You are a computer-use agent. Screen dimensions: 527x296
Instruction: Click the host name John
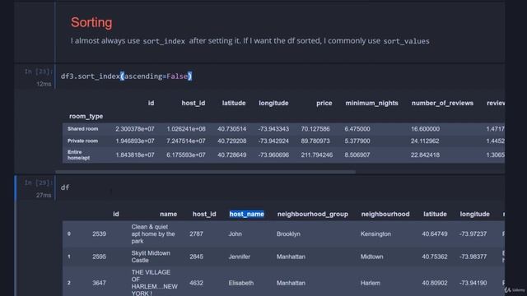click(236, 234)
